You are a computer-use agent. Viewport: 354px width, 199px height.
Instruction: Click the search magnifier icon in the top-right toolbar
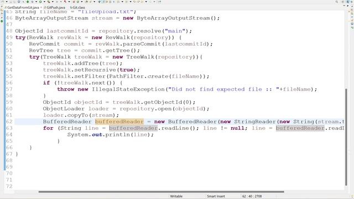click(337, 2)
